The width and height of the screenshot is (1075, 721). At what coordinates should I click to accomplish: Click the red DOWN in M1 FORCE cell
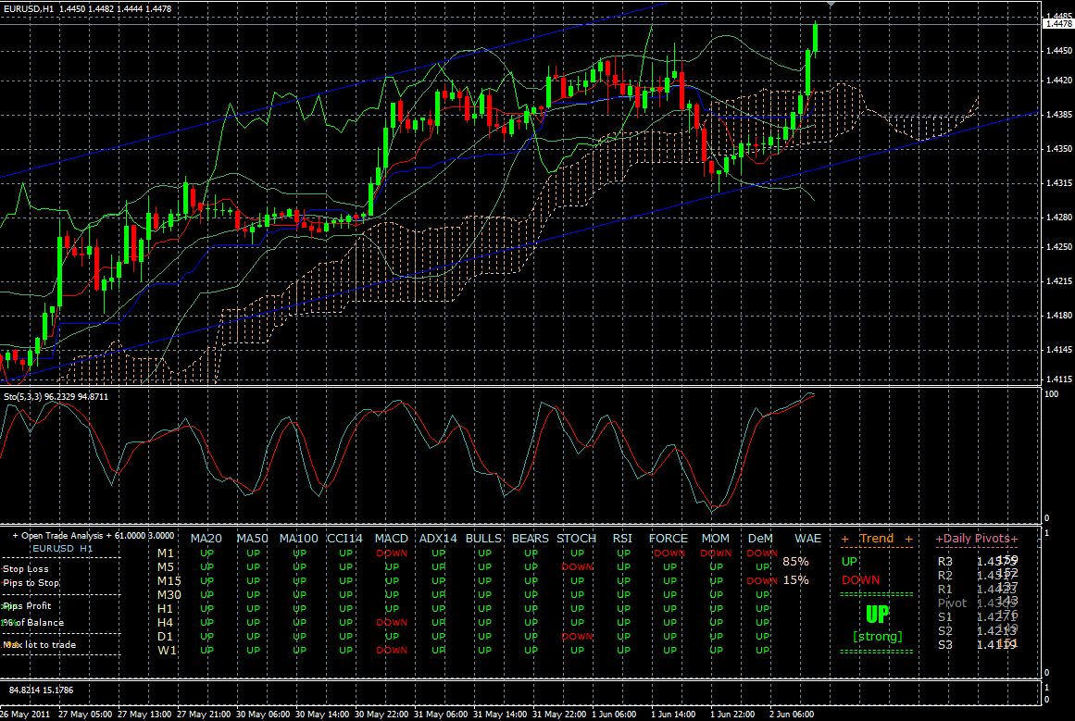pyautogui.click(x=669, y=553)
